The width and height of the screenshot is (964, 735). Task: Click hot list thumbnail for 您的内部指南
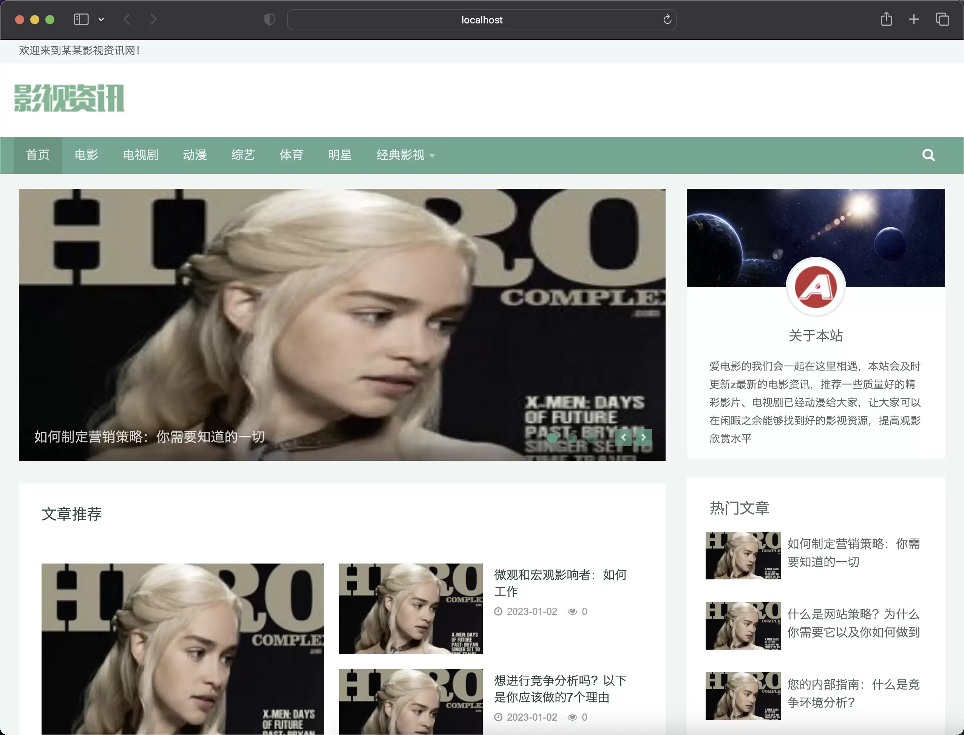point(743,696)
